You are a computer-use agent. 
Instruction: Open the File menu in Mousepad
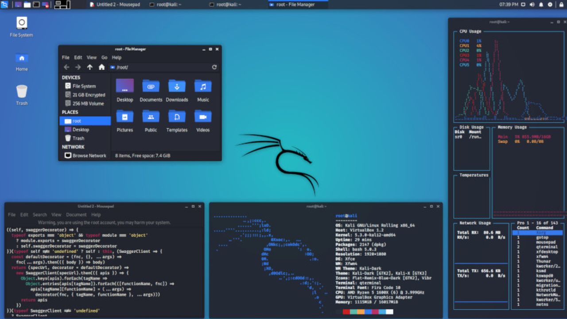pos(12,215)
